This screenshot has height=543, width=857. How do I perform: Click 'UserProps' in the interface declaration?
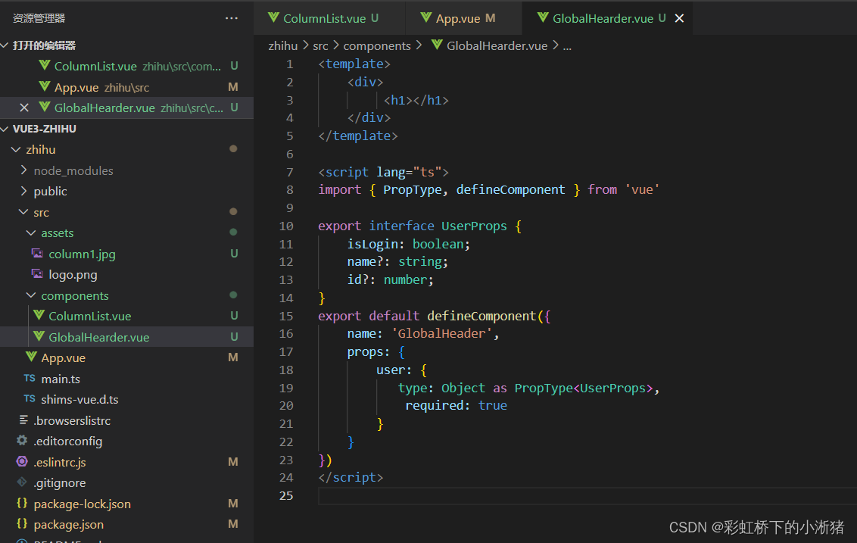[x=474, y=226]
